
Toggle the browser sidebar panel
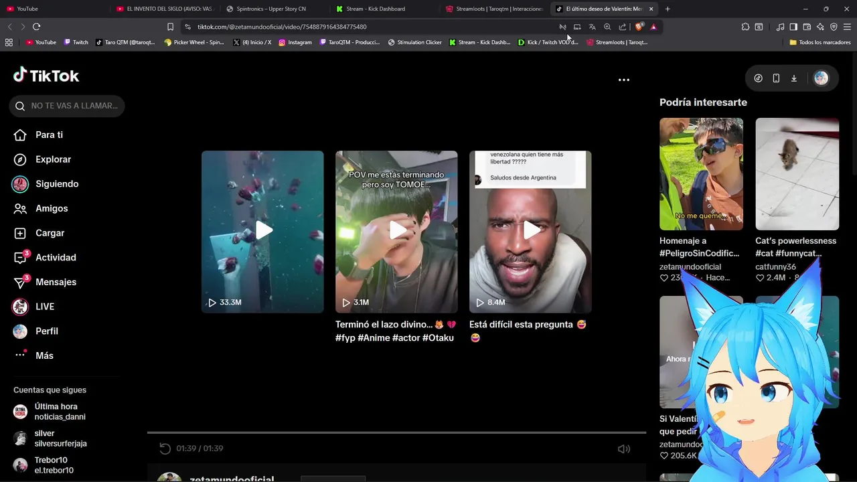[793, 27]
